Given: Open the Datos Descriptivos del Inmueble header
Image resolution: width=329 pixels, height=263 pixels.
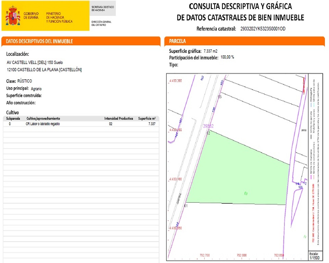Looking at the screenshot, I should [x=39, y=41].
